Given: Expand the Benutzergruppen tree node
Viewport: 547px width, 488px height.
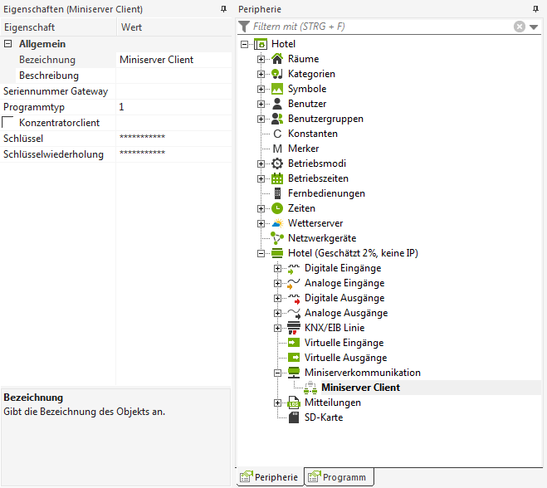Looking at the screenshot, I should [261, 119].
